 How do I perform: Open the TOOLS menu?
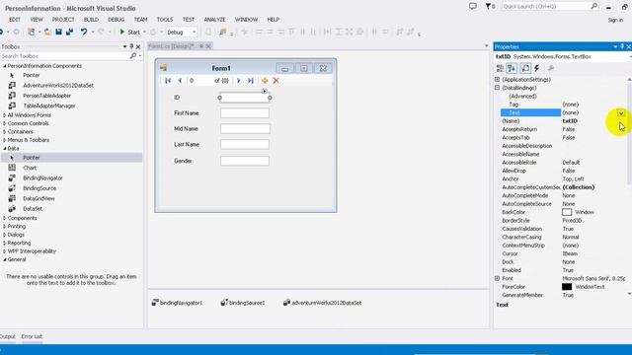click(x=165, y=20)
